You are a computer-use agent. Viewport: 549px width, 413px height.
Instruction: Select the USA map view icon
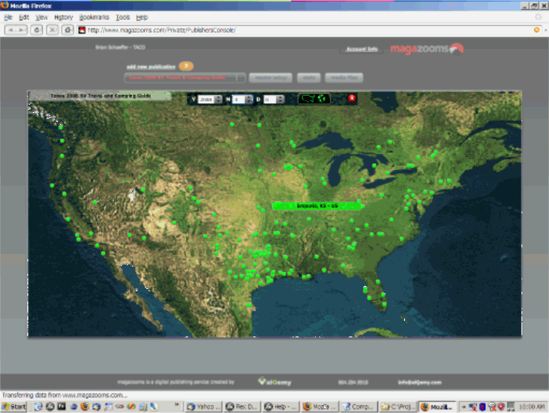pos(310,98)
